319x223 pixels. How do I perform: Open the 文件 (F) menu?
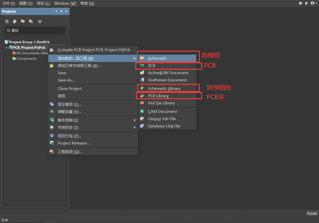point(8,3)
